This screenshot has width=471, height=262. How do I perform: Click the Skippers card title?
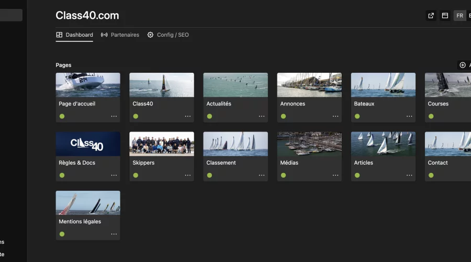click(143, 163)
